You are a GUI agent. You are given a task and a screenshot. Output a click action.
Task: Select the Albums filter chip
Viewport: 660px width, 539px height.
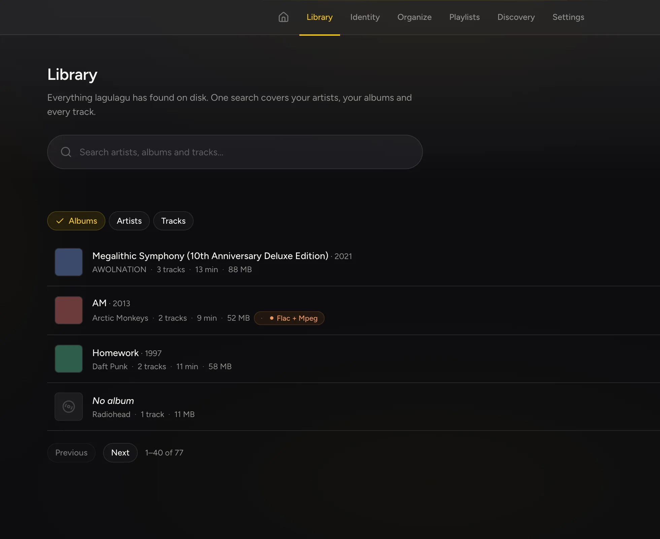(76, 221)
